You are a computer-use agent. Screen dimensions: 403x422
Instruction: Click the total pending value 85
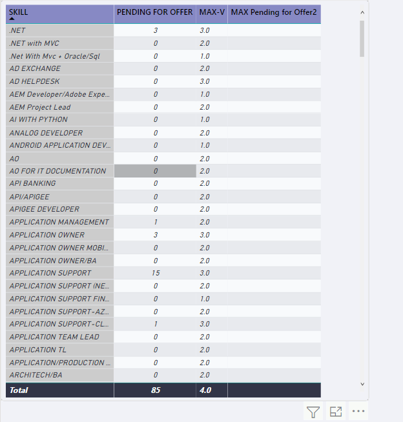156,390
